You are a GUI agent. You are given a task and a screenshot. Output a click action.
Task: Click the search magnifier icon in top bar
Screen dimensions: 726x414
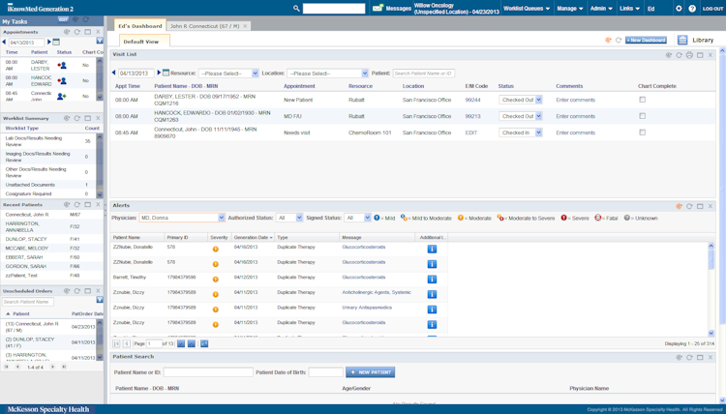(296, 9)
